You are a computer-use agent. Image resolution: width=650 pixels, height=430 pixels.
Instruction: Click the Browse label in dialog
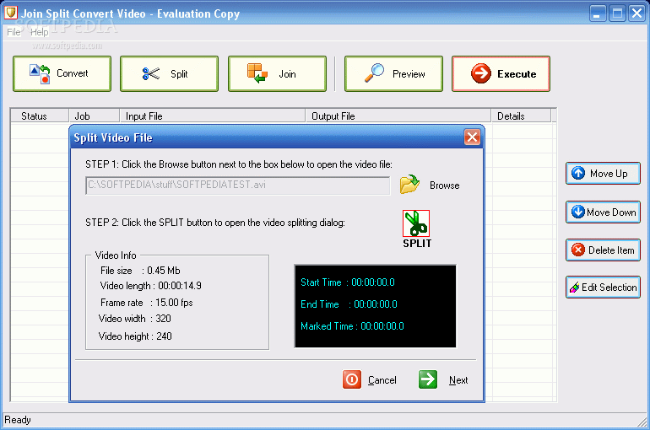tap(444, 185)
